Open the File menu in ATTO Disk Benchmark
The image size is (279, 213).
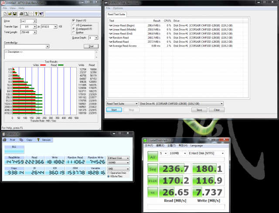coord(5,8)
